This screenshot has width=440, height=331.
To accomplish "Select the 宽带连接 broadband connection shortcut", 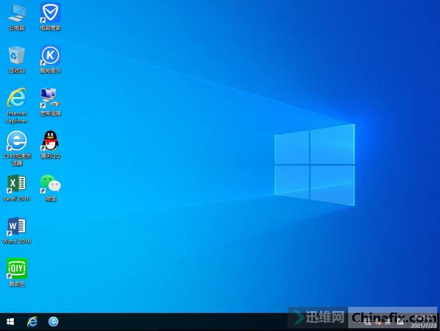I will tap(51, 102).
